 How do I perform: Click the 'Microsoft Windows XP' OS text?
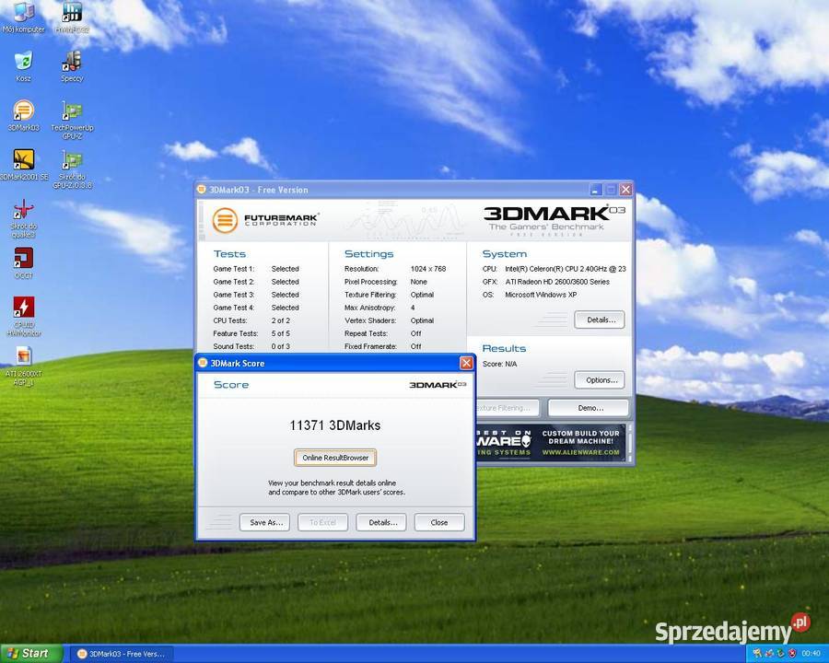click(541, 295)
